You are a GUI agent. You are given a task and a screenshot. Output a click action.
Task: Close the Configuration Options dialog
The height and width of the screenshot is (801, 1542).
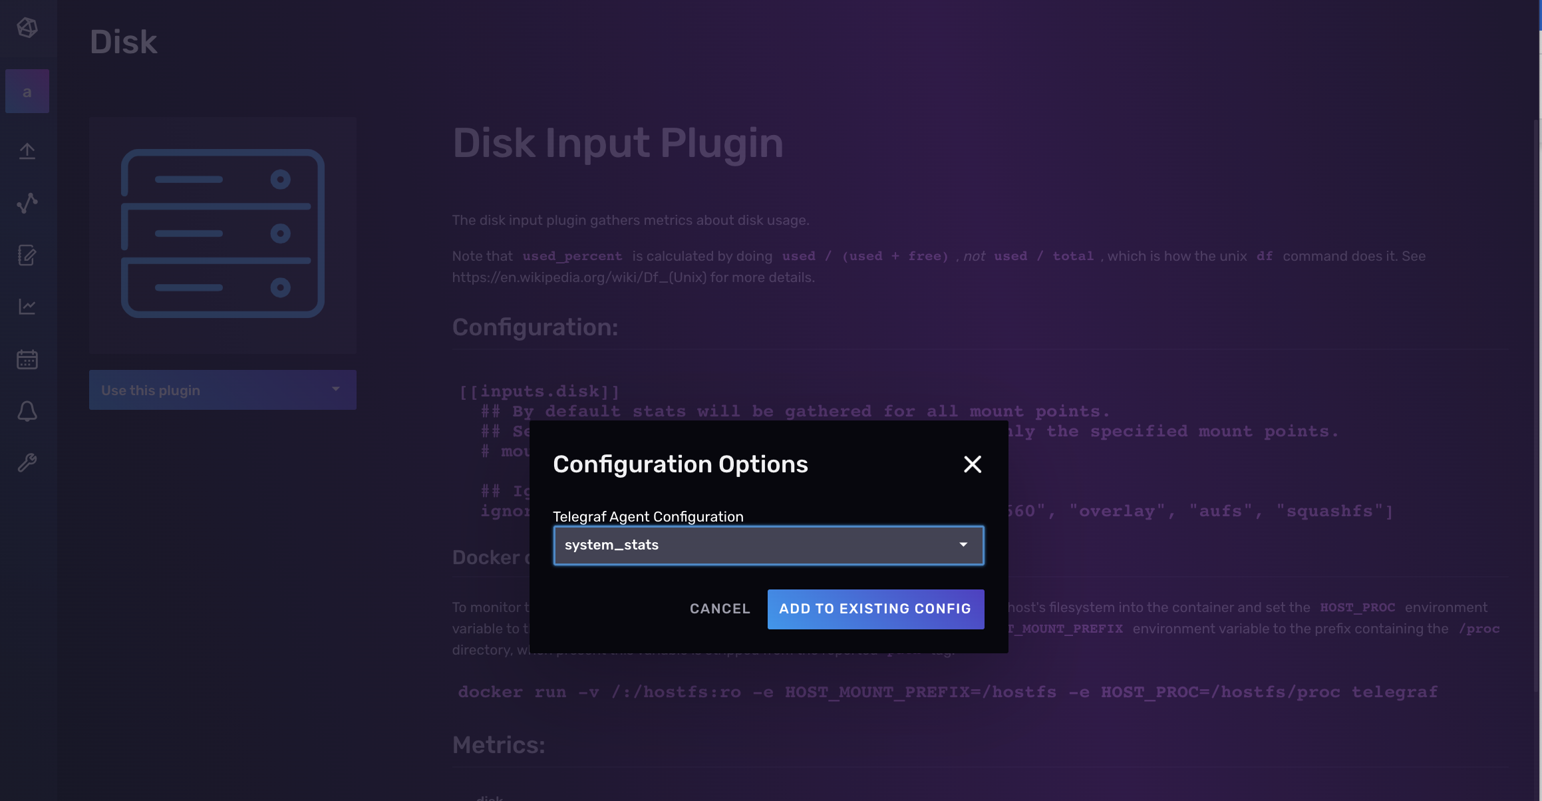973,464
